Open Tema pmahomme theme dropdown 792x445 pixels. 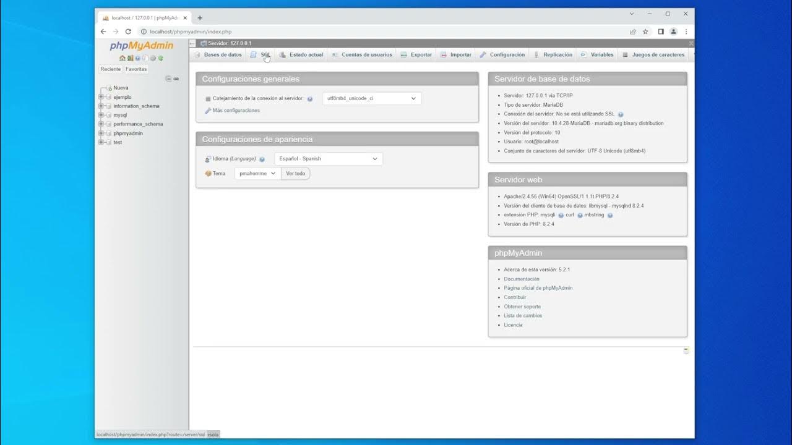coord(257,174)
